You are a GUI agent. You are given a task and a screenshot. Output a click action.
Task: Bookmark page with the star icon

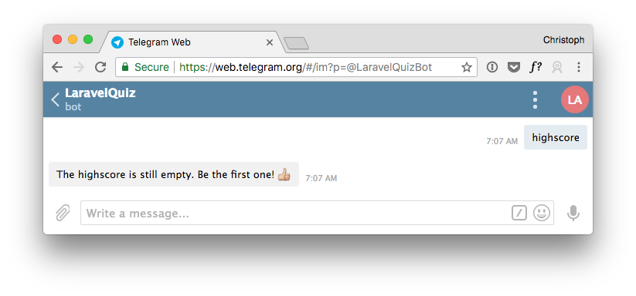467,67
